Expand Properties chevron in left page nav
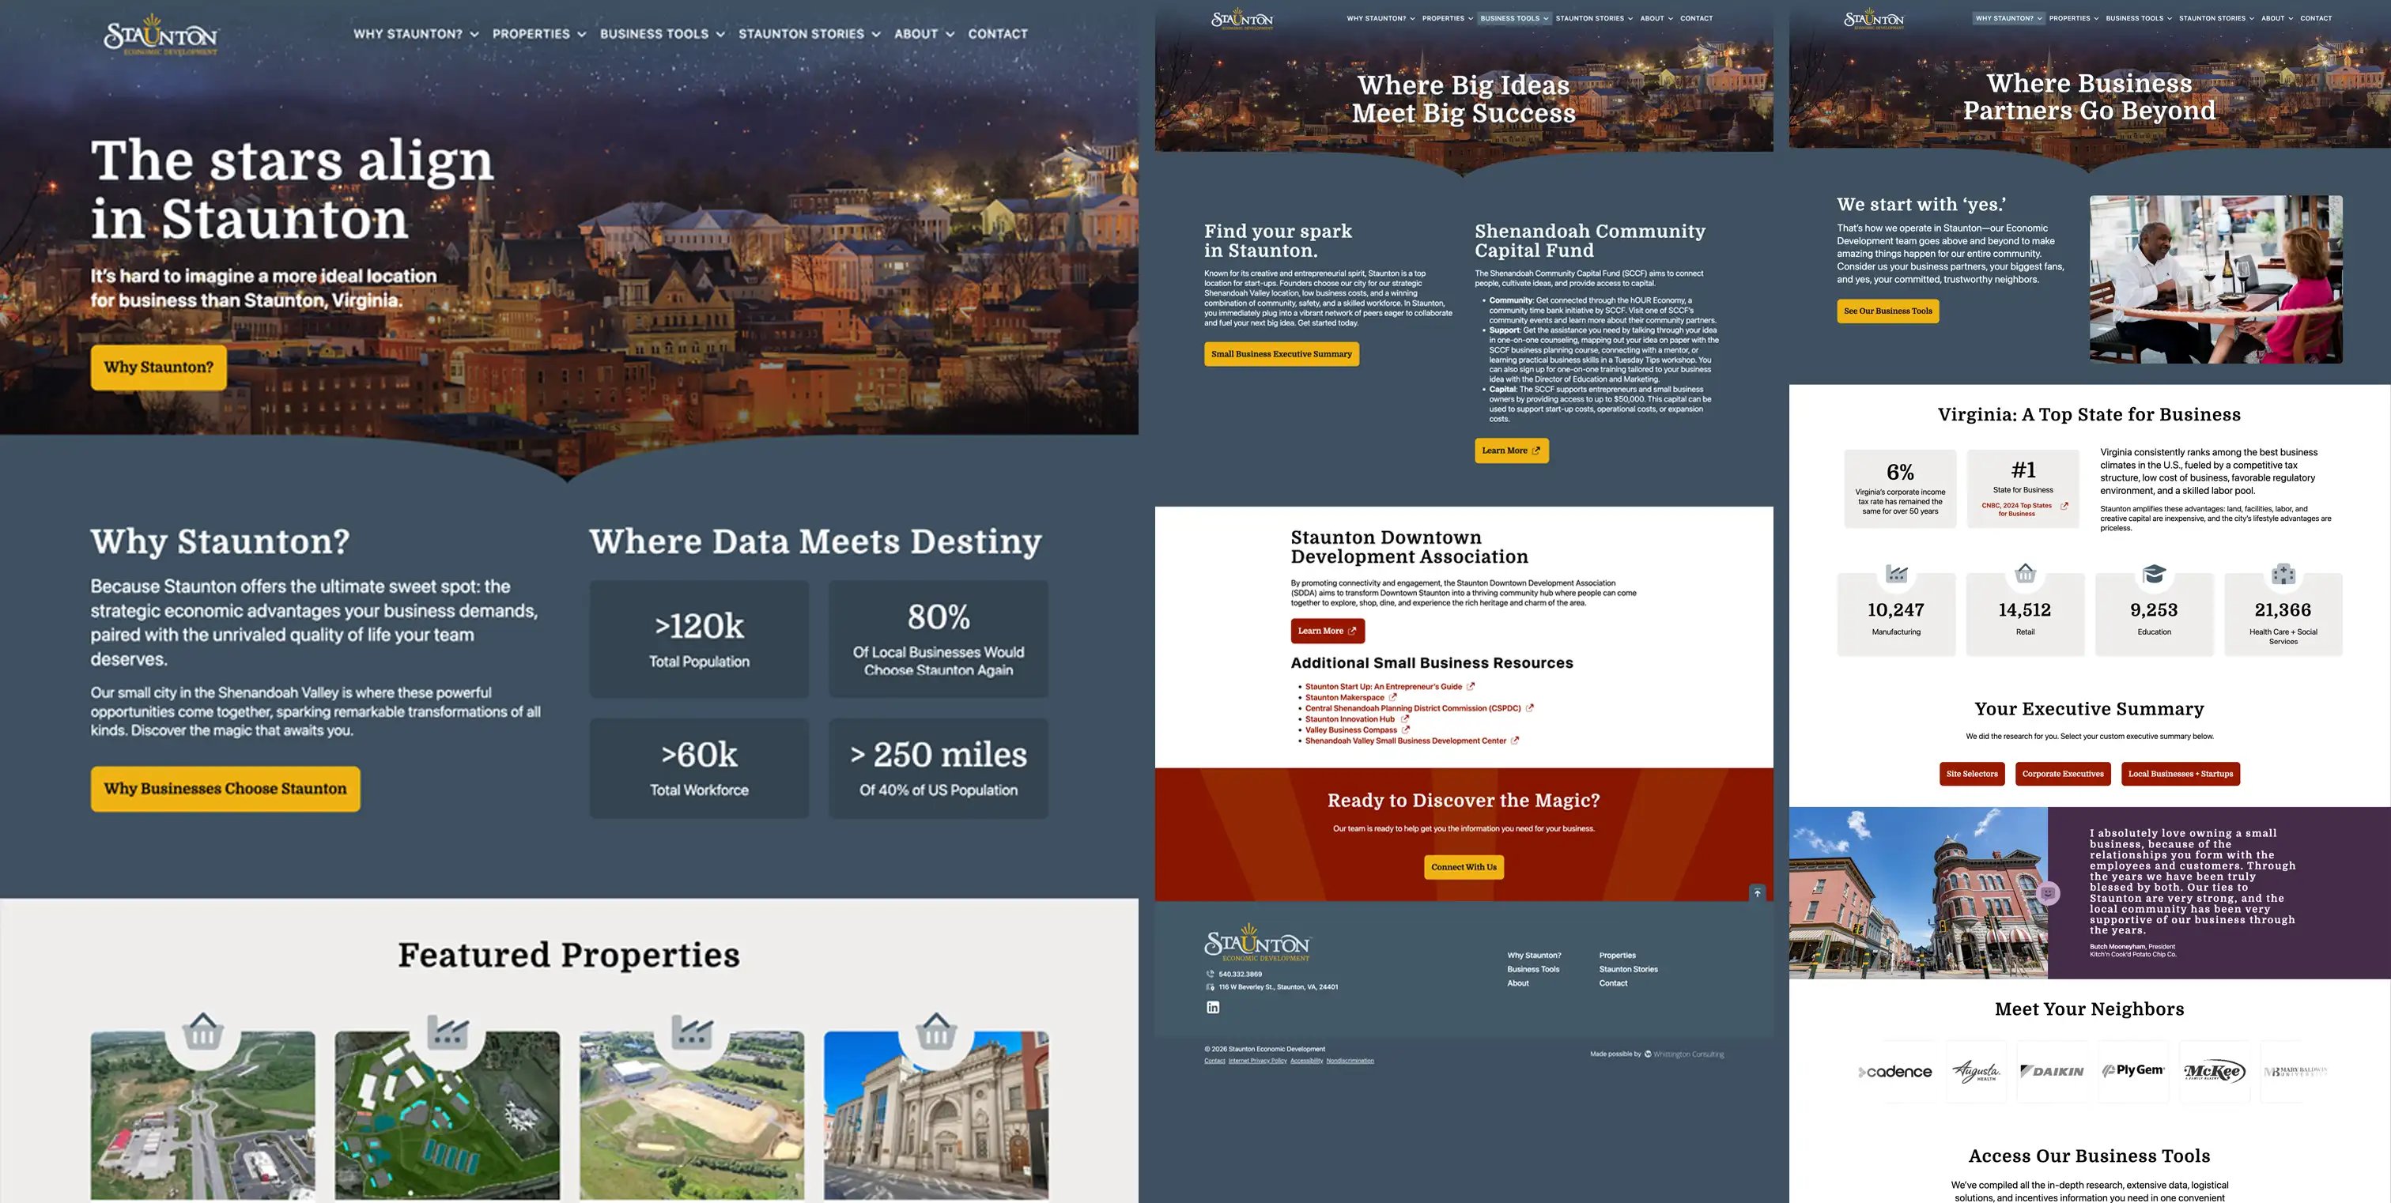The image size is (2391, 1203). coord(582,34)
